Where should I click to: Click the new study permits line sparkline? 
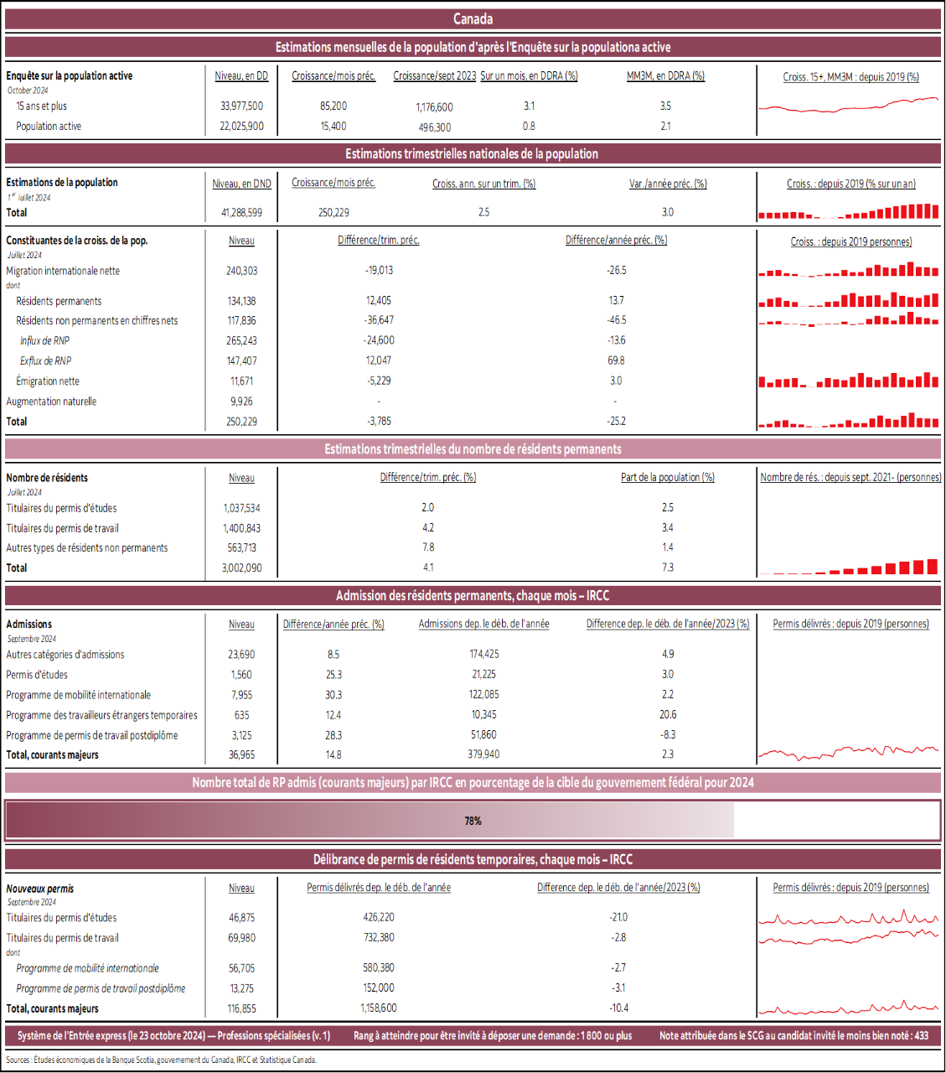point(848,918)
